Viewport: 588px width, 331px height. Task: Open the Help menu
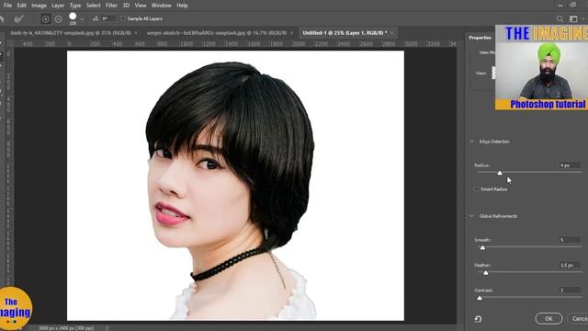(182, 6)
